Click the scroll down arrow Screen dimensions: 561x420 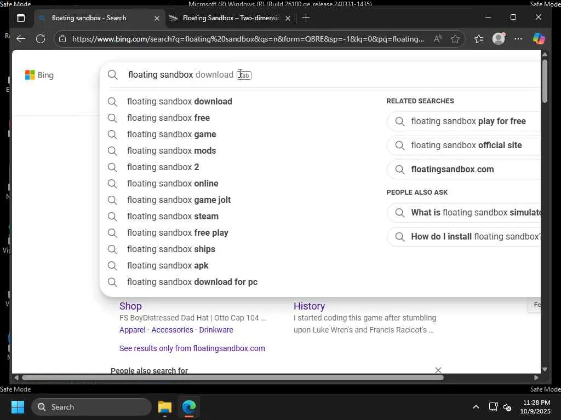point(545,369)
